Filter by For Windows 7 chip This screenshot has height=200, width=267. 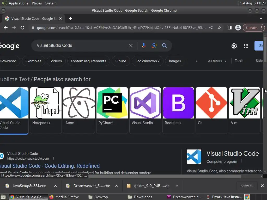[x=148, y=61]
